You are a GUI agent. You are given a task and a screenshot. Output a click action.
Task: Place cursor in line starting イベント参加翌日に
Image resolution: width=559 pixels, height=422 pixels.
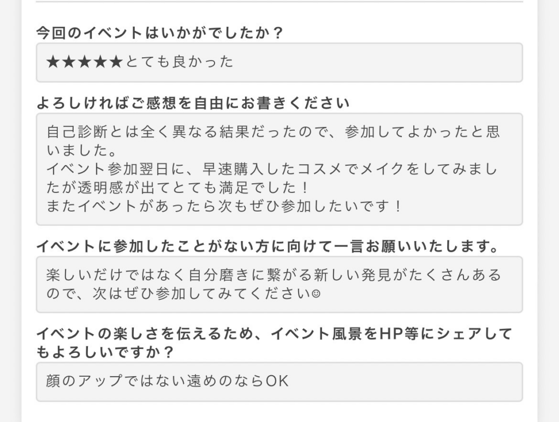[272, 169]
